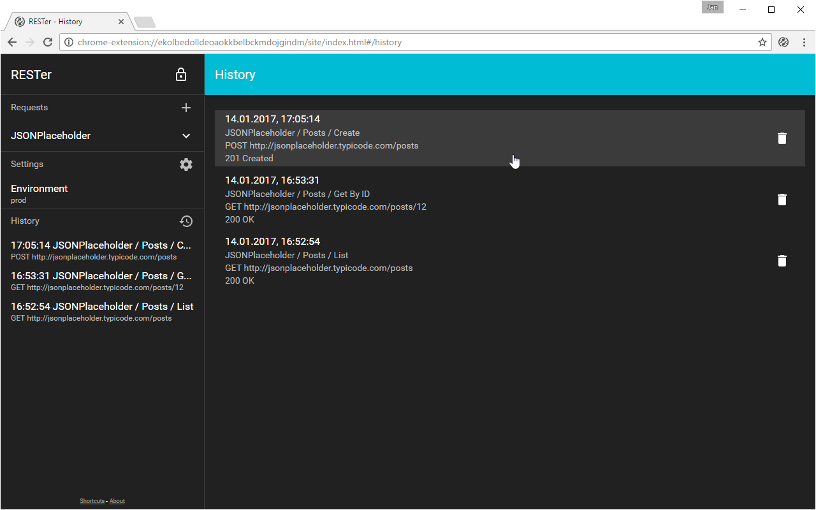Close the RESTer - History tab
This screenshot has width=816, height=510.
[x=121, y=22]
